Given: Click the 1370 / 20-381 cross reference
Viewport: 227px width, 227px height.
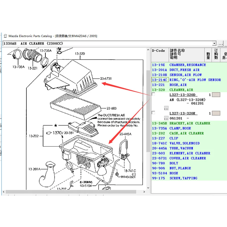Looking at the screenshot, I should point(60,133).
